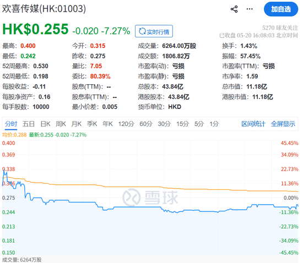Click the 量比 value 7.05
Image resolution: width=303 pixels, height=263 pixels.
96,66
